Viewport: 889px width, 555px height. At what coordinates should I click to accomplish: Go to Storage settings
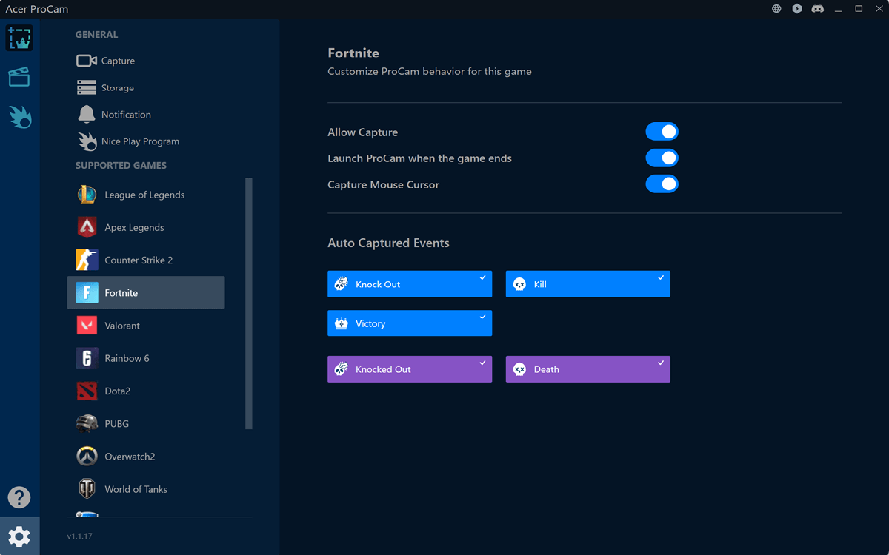[117, 88]
